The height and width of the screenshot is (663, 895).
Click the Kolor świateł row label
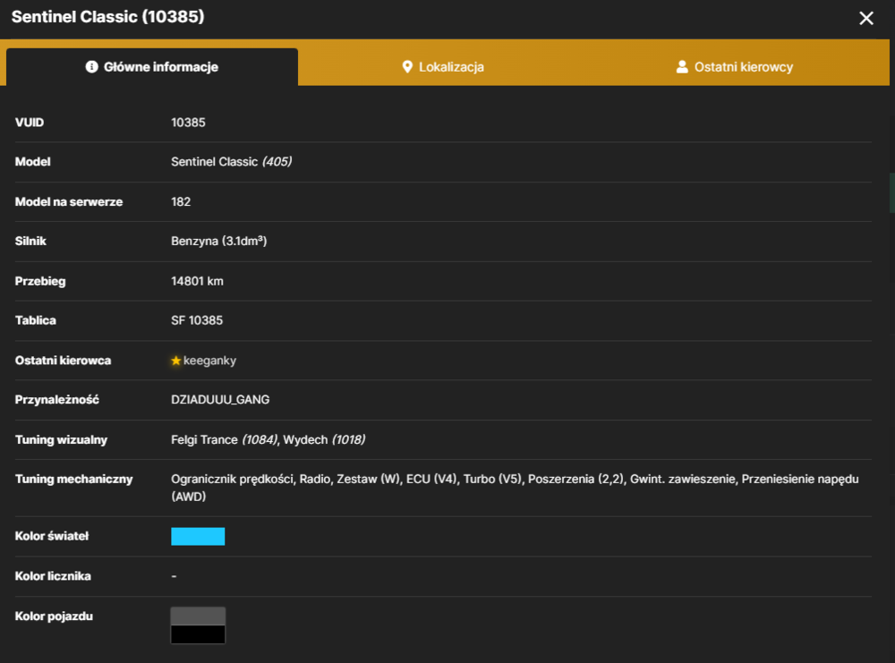coord(52,536)
